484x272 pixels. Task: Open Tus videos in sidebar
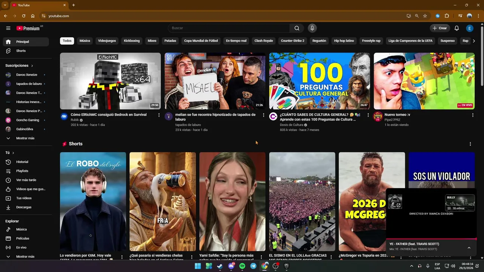pyautogui.click(x=25, y=198)
